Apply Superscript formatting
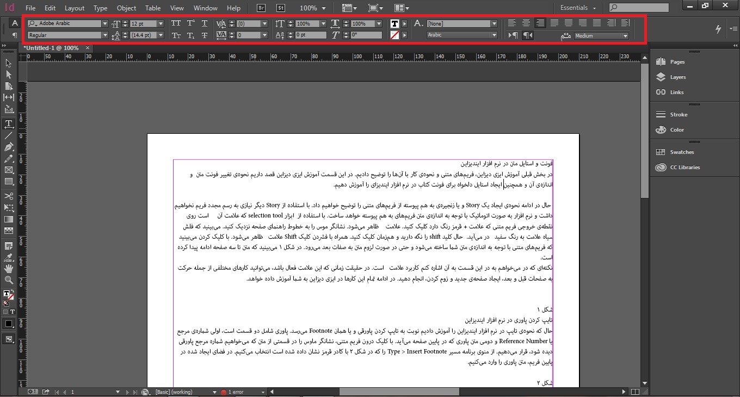 190,23
